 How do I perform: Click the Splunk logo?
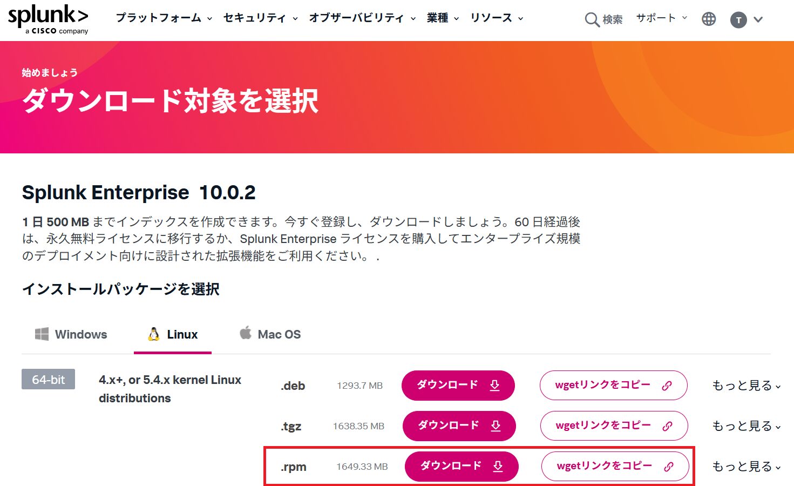tap(48, 19)
